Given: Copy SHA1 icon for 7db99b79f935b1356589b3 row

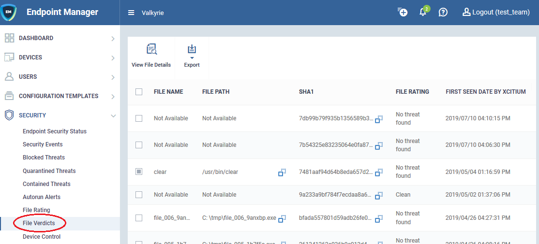Looking at the screenshot, I should [378, 119].
